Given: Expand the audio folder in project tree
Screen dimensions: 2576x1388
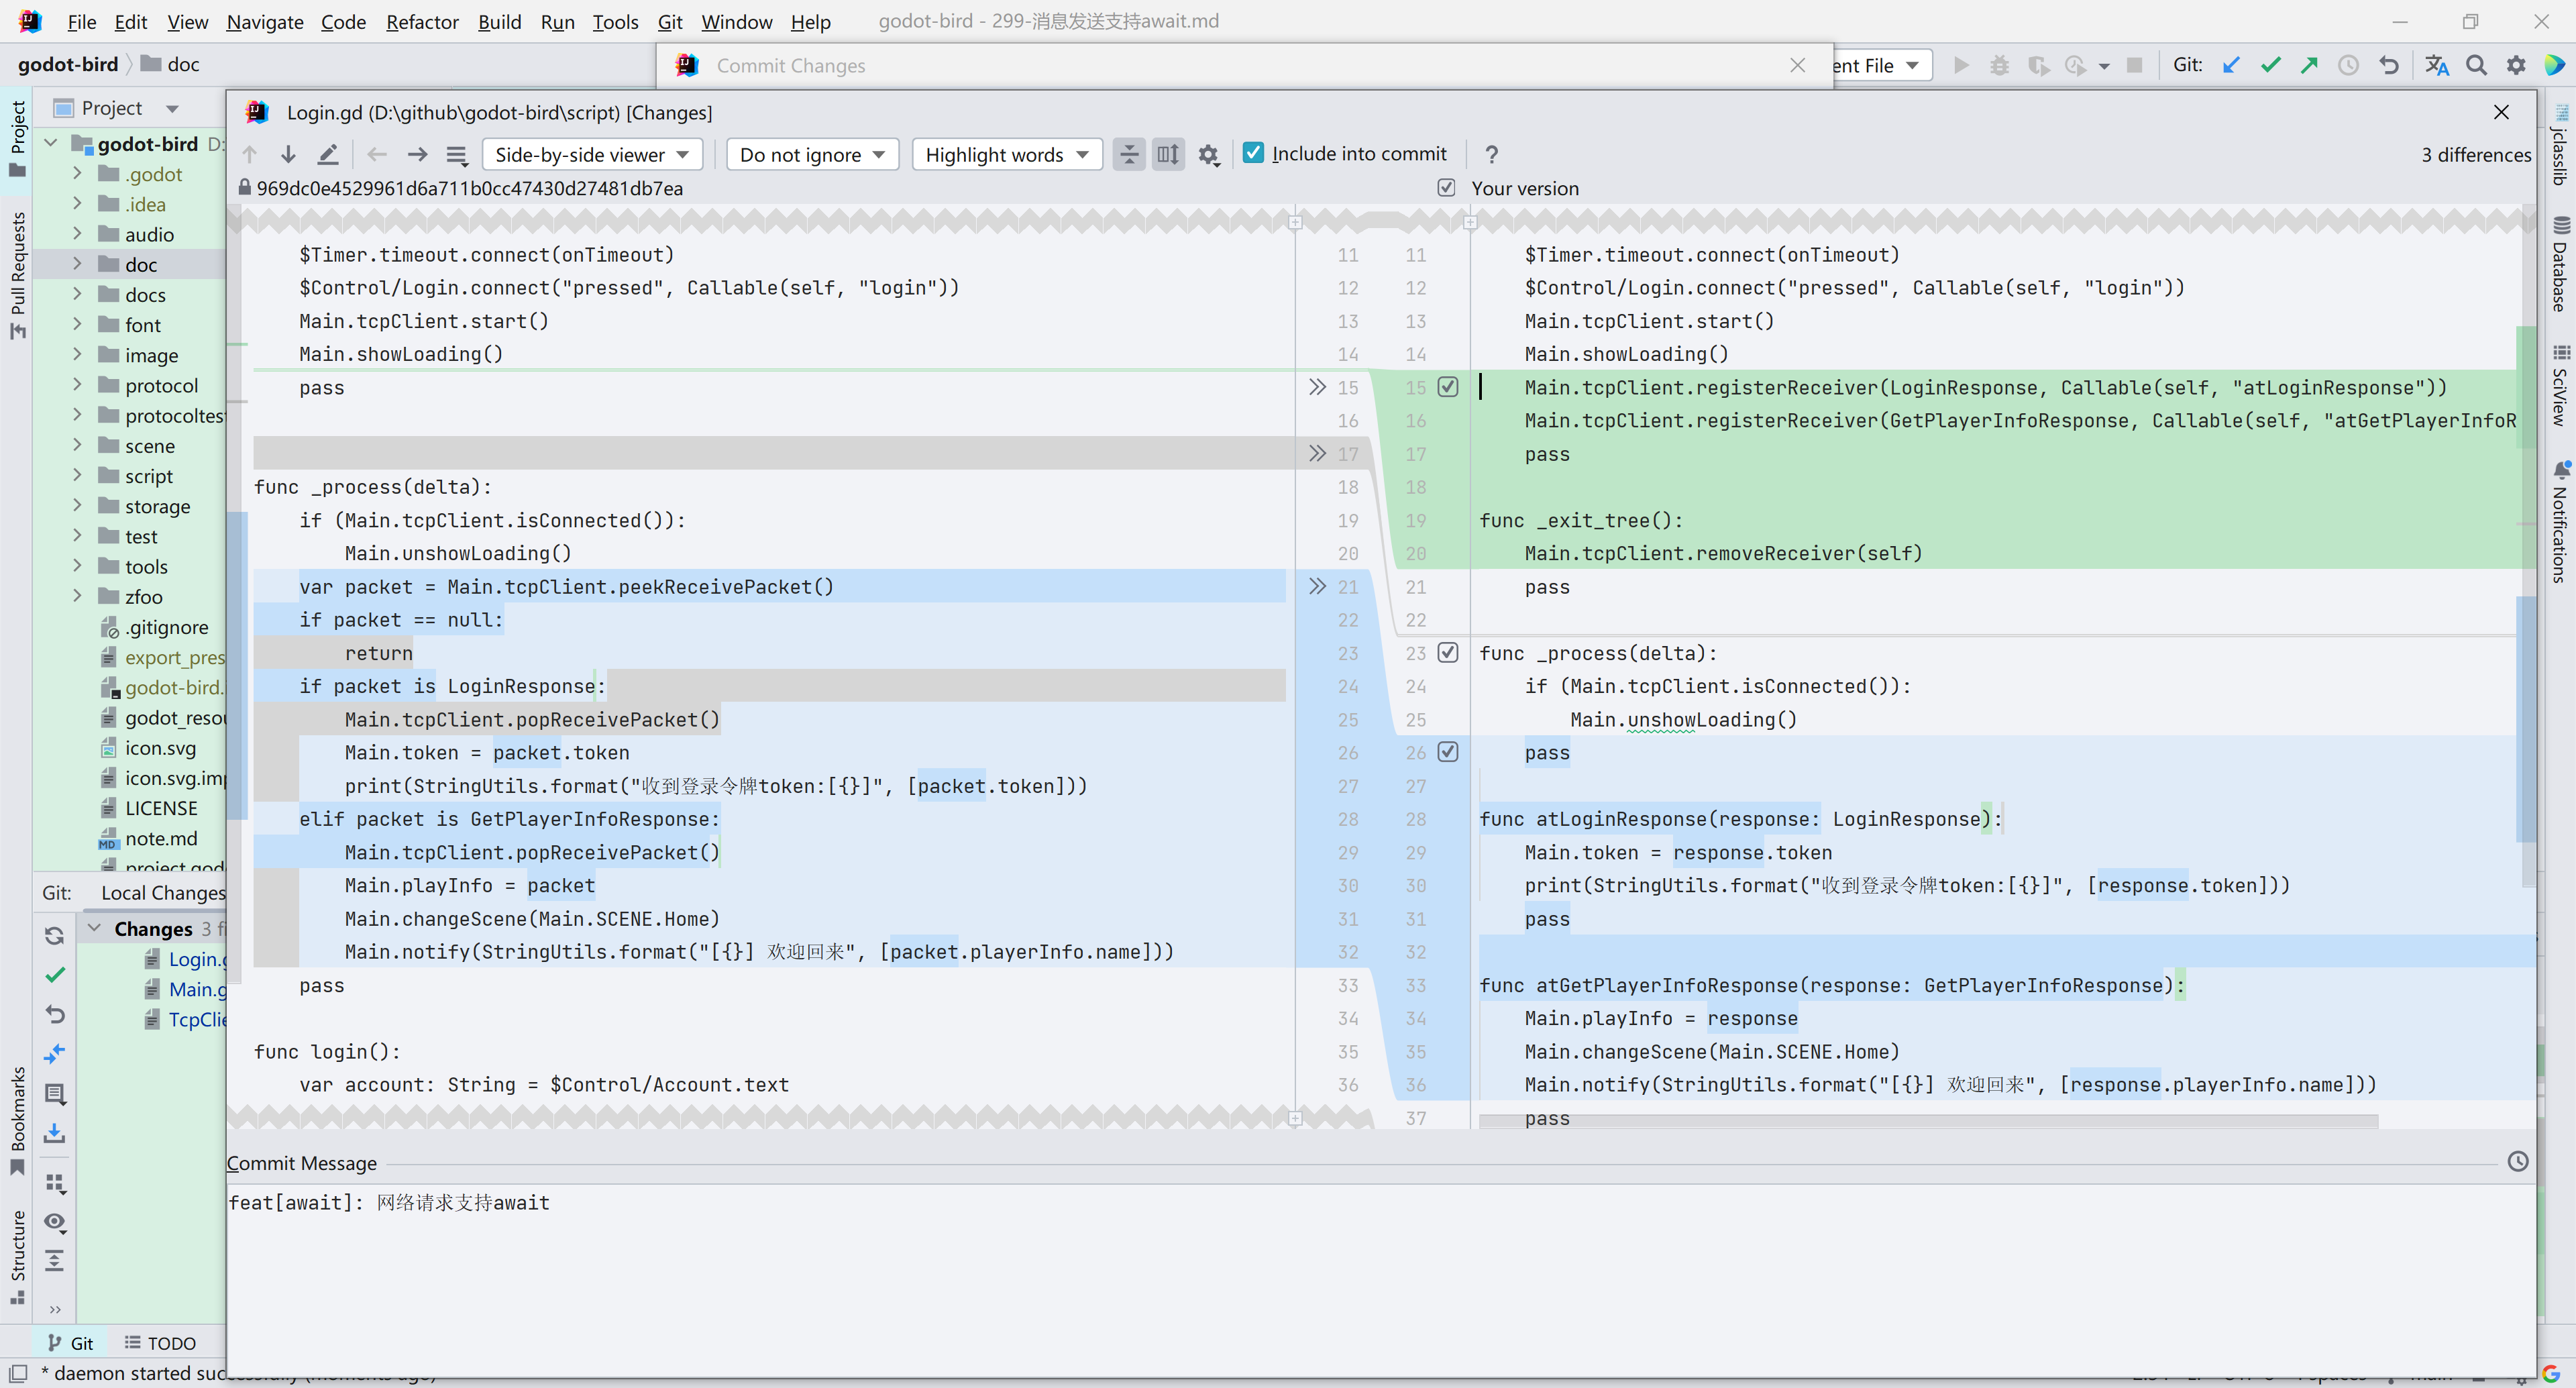Looking at the screenshot, I should pyautogui.click(x=77, y=234).
